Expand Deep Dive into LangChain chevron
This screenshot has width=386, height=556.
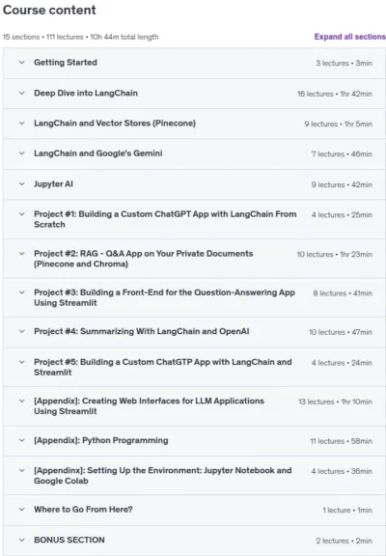click(22, 94)
